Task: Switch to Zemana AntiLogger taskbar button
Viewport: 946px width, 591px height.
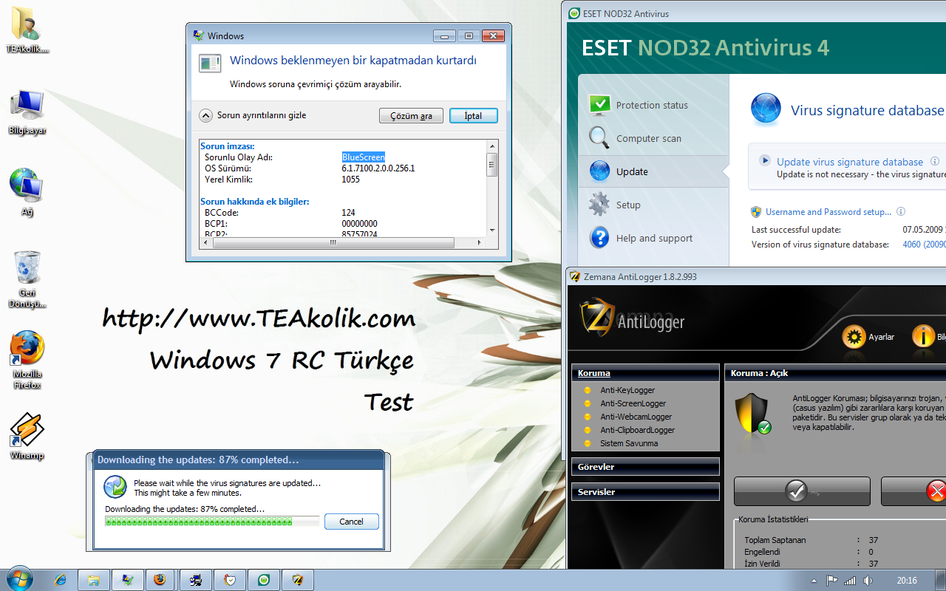Action: pos(298,580)
